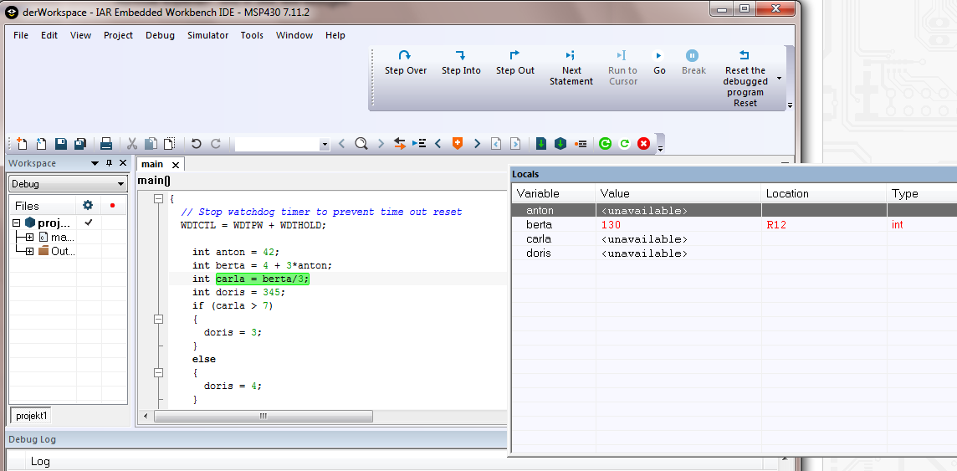Open the Debug menu

(x=160, y=35)
